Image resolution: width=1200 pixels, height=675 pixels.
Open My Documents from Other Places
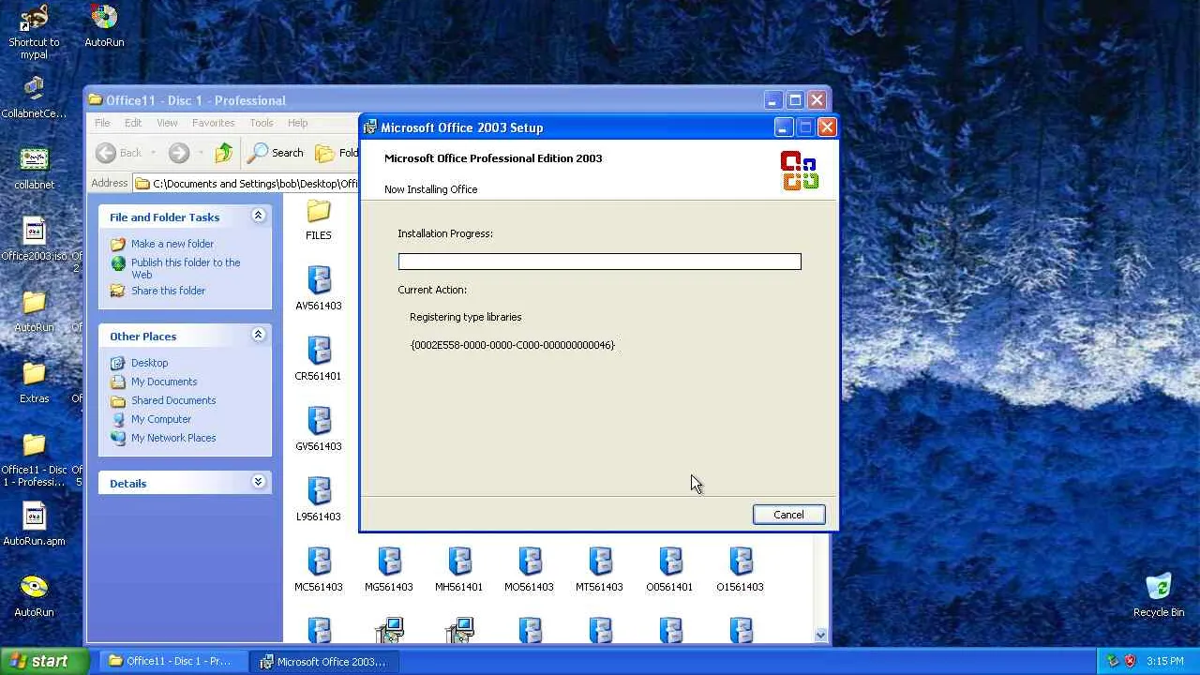[x=164, y=382]
